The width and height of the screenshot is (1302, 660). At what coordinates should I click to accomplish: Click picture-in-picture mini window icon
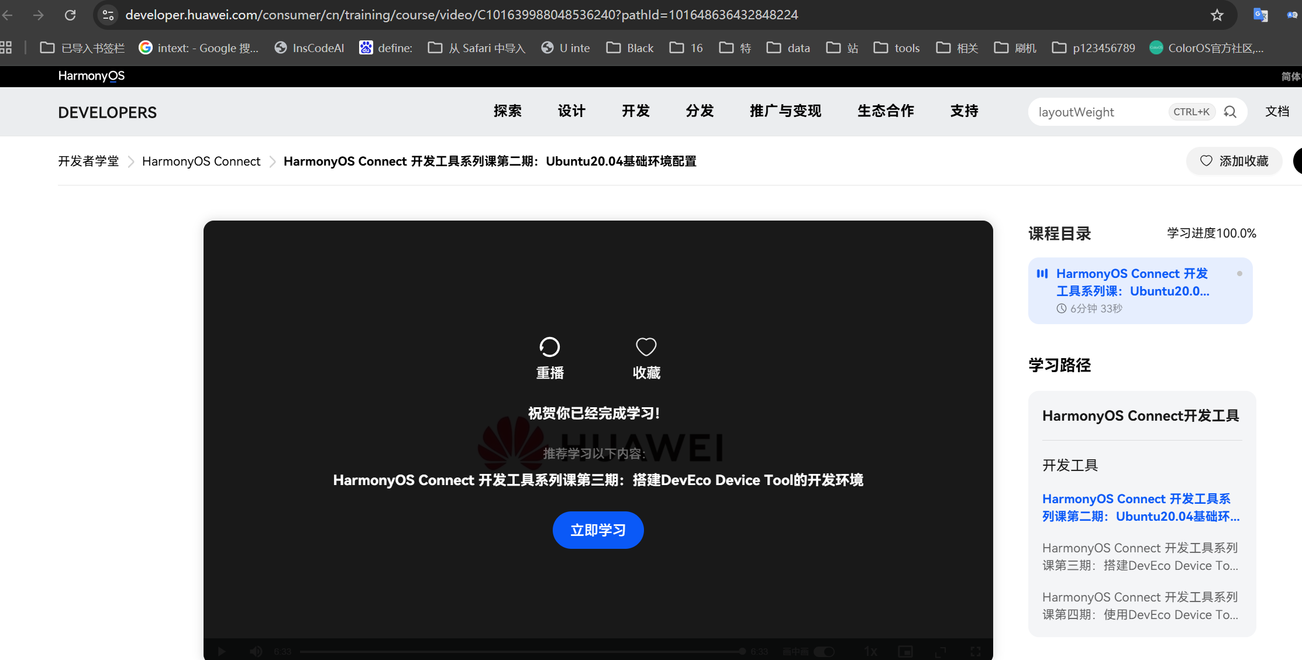905,651
